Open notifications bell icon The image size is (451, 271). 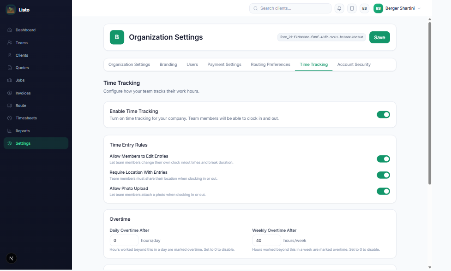pyautogui.click(x=339, y=8)
